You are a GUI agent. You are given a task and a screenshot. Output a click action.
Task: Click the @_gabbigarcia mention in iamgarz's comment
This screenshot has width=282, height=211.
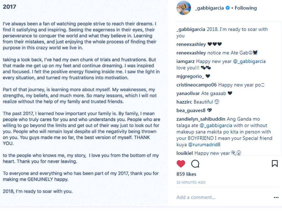tap(249, 61)
